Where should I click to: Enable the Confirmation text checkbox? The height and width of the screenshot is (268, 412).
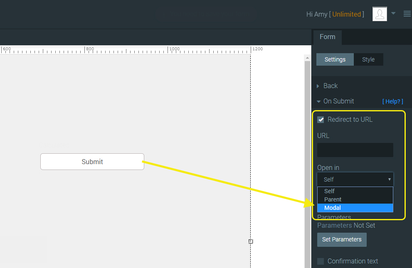(x=321, y=261)
